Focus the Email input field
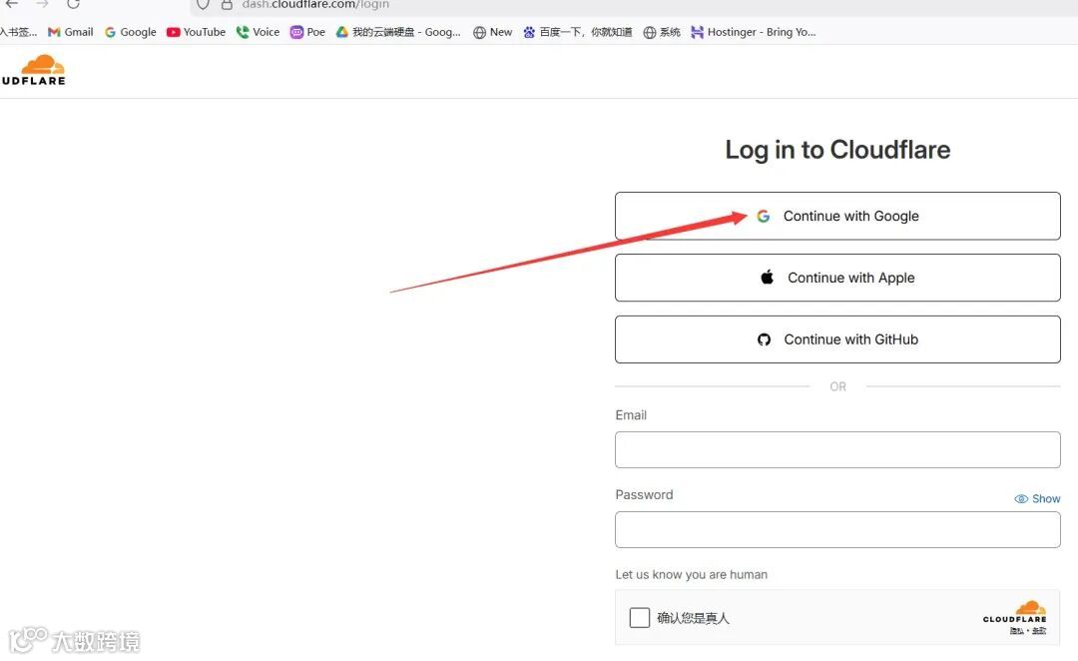 (837, 450)
